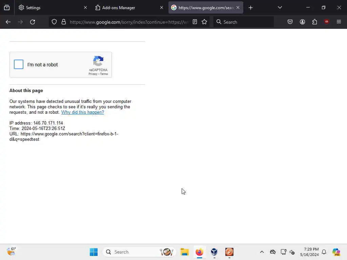The height and width of the screenshot is (260, 347).
Task: Open Copilot preview icon in taskbar
Action: [x=336, y=252]
